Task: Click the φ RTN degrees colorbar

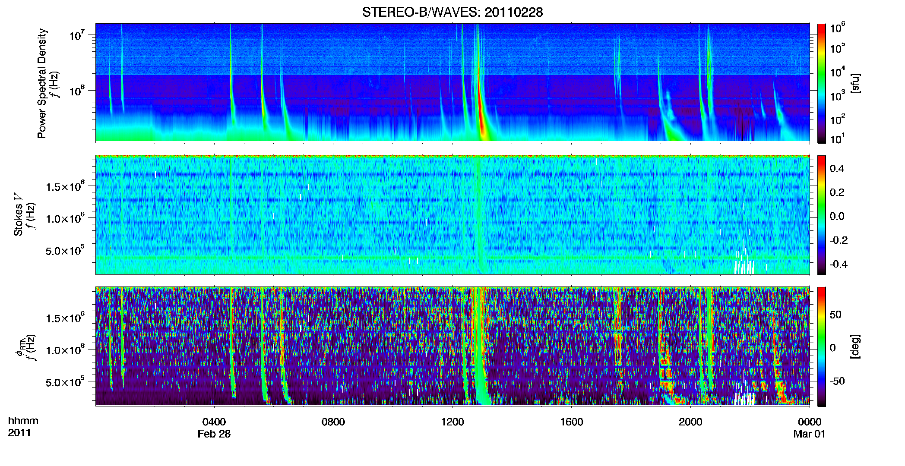Action: tap(822, 346)
